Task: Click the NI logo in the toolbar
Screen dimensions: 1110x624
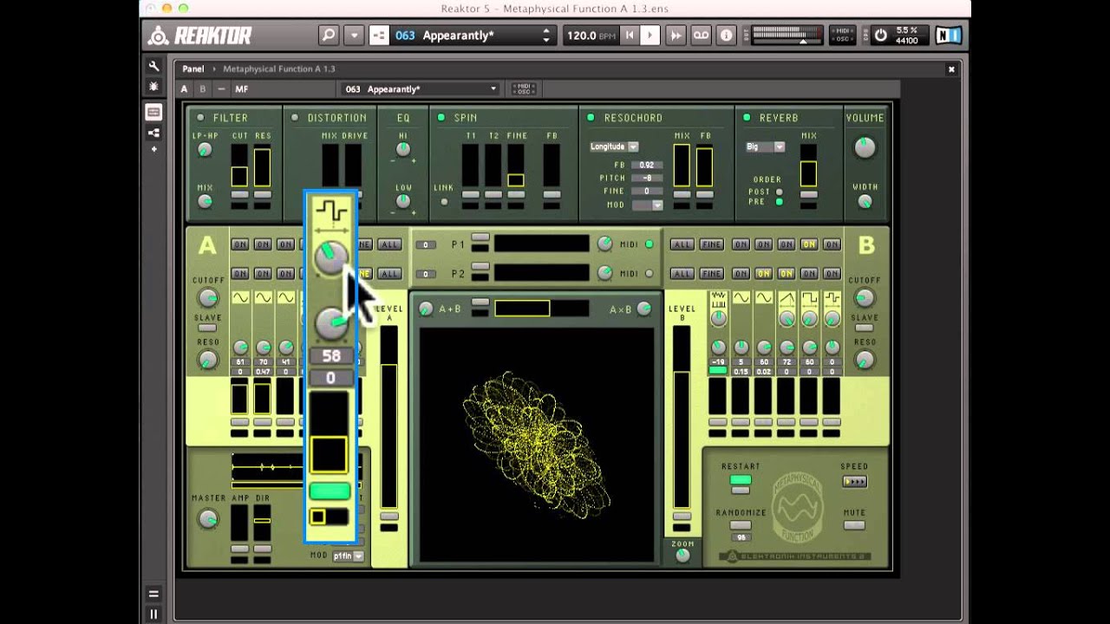Action: click(948, 36)
